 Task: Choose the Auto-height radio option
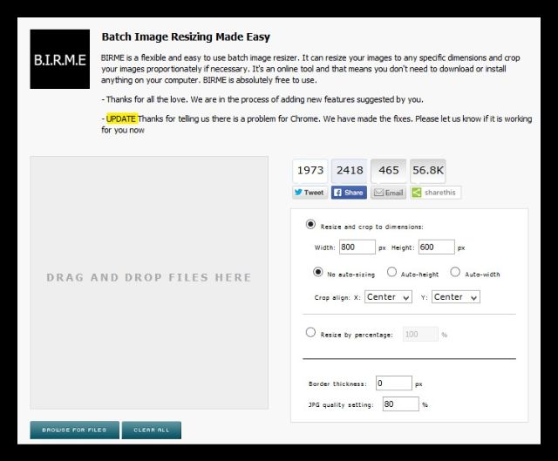pyautogui.click(x=391, y=272)
